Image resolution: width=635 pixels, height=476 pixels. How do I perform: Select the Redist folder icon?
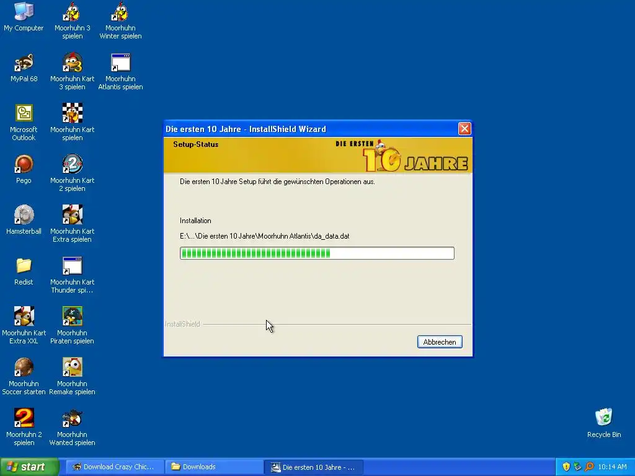[24, 271]
